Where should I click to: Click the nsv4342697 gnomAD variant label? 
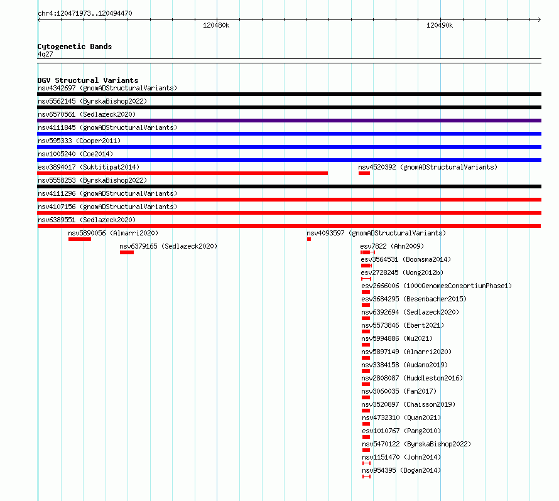pyautogui.click(x=107, y=88)
